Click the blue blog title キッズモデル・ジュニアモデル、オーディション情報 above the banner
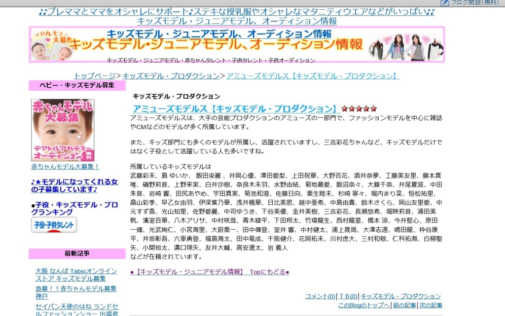This screenshot has height=316, width=505. [237, 21]
